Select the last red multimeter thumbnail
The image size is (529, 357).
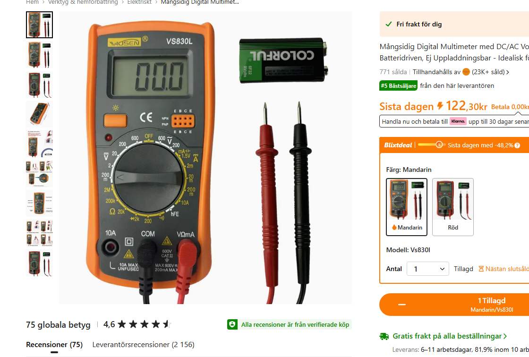40,263
